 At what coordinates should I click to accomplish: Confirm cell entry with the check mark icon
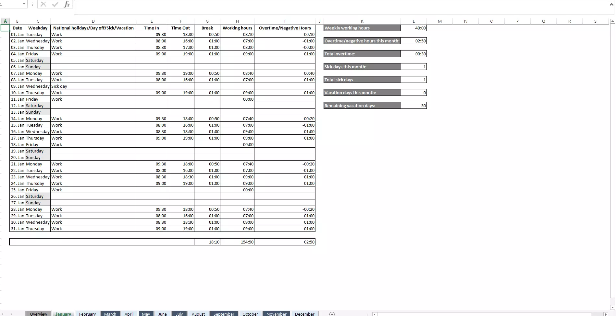pos(55,4)
